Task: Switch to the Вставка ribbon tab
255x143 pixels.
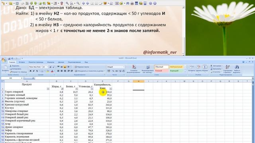Action: [x=22, y=62]
